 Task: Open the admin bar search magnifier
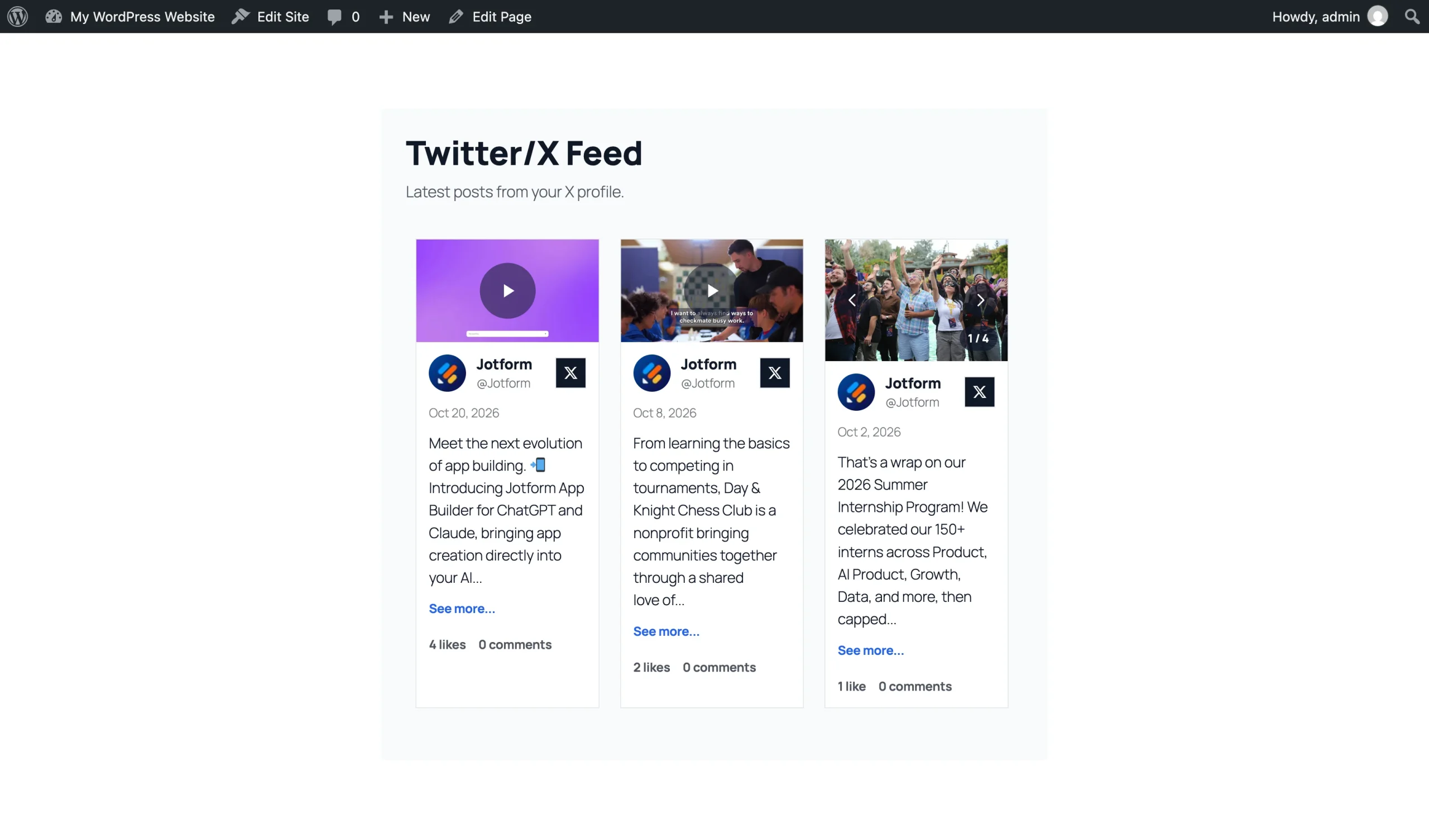coord(1412,16)
